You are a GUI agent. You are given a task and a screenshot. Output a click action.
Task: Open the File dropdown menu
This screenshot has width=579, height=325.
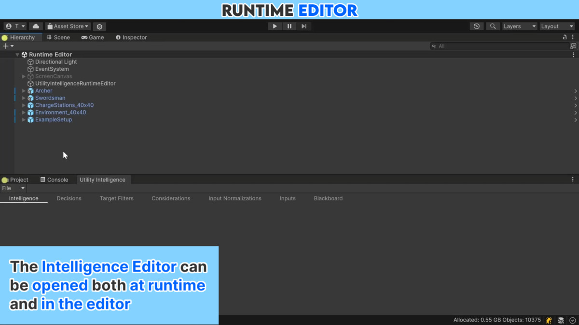(13, 188)
